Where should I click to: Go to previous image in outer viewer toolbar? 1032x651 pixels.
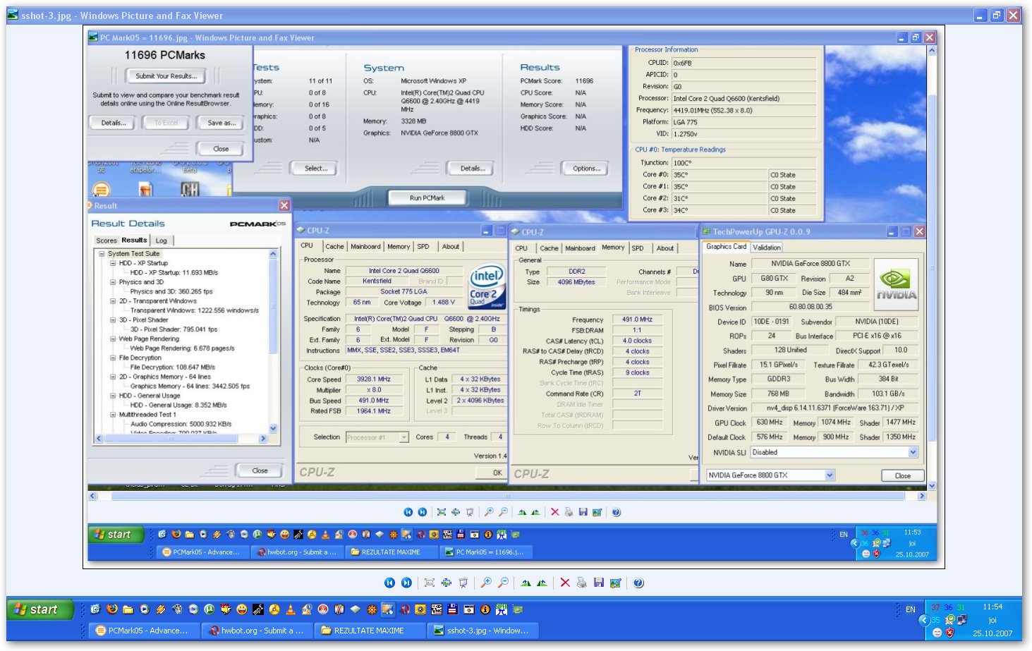point(390,583)
